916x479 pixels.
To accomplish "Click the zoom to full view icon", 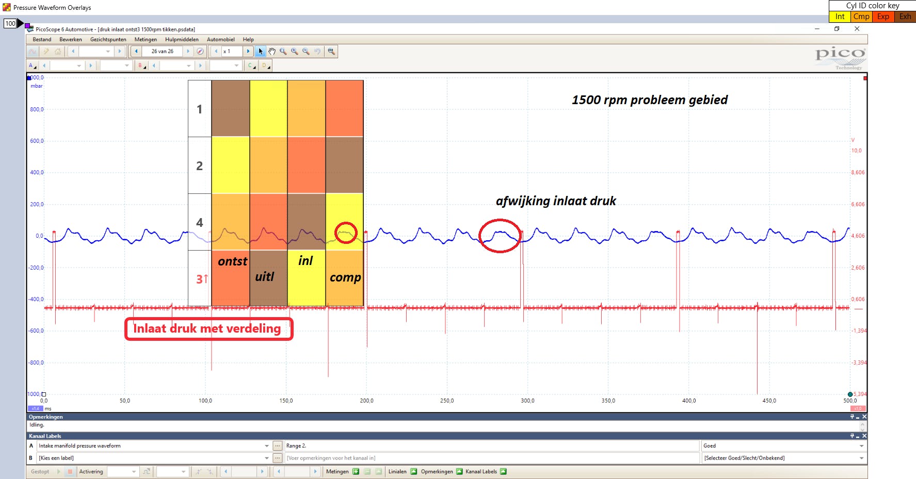I will [331, 52].
